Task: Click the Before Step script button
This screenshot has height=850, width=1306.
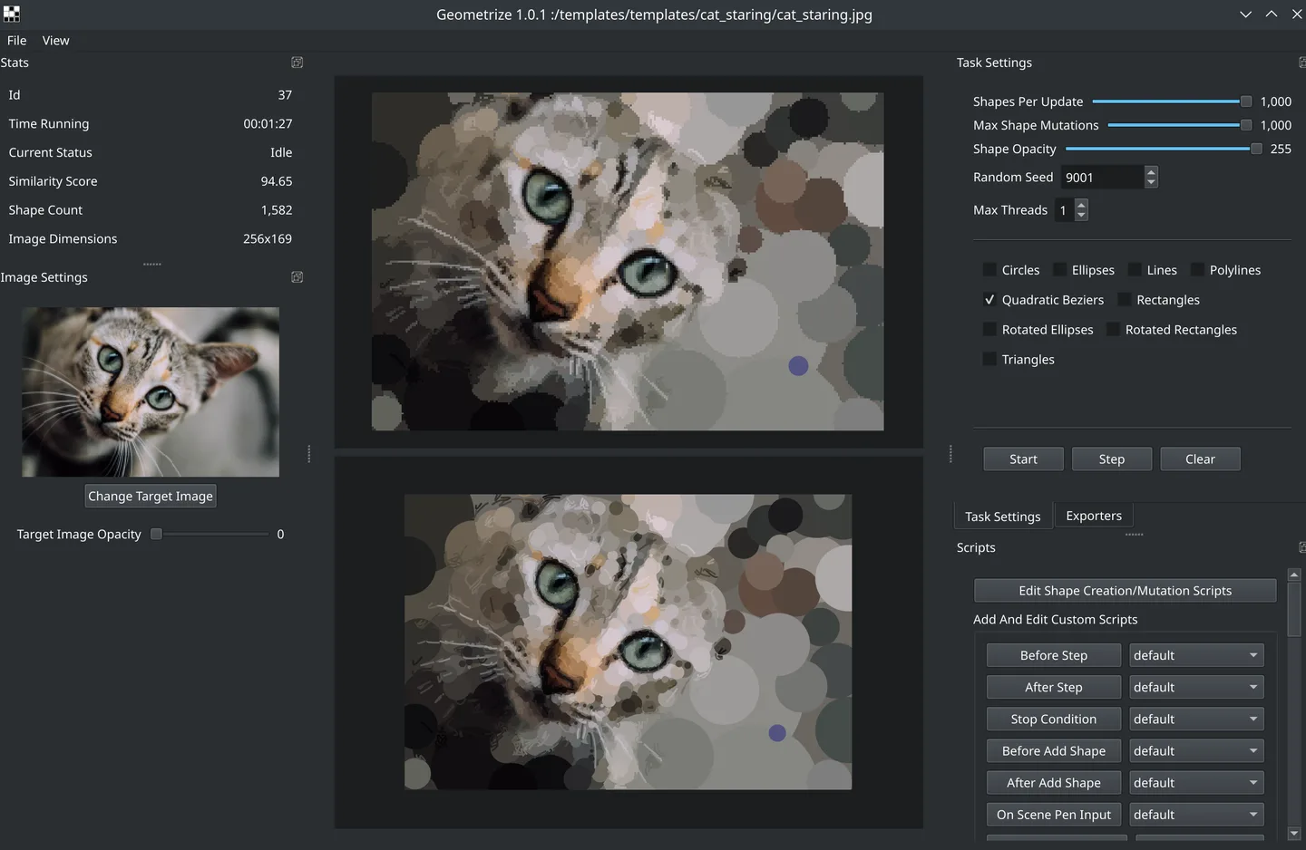Action: point(1054,655)
